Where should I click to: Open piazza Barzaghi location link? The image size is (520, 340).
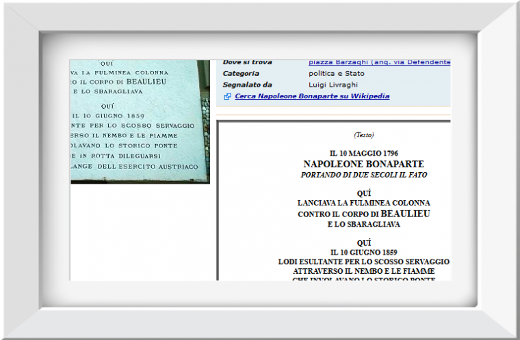click(379, 62)
